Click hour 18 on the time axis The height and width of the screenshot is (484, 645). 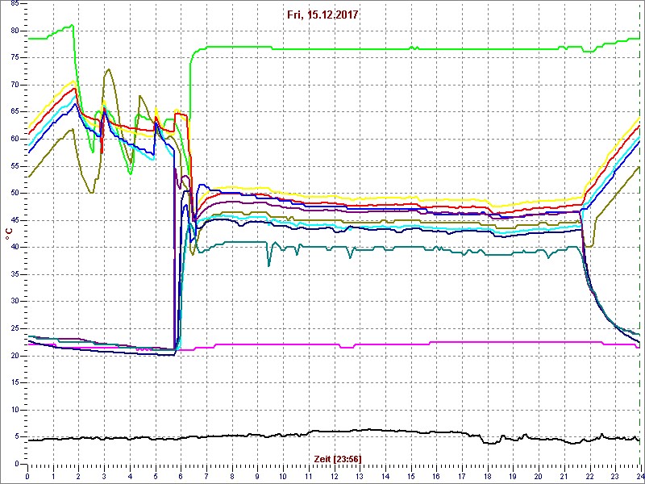tap(487, 477)
